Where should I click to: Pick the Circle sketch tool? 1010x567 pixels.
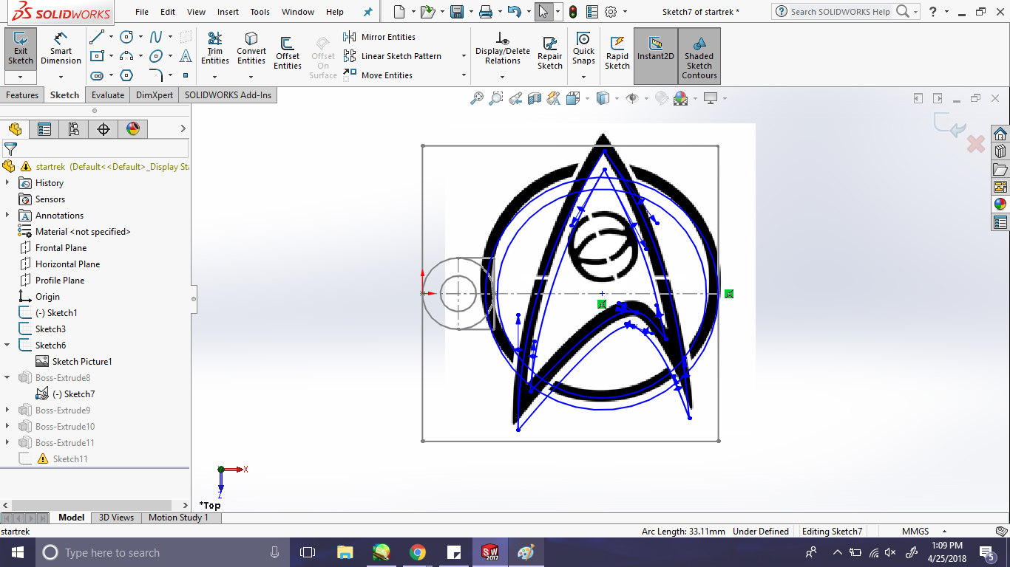click(127, 37)
